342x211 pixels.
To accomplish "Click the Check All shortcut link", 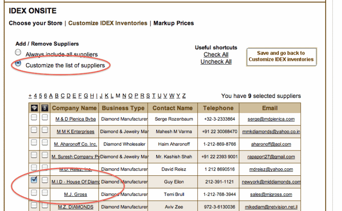I will 216,54.
